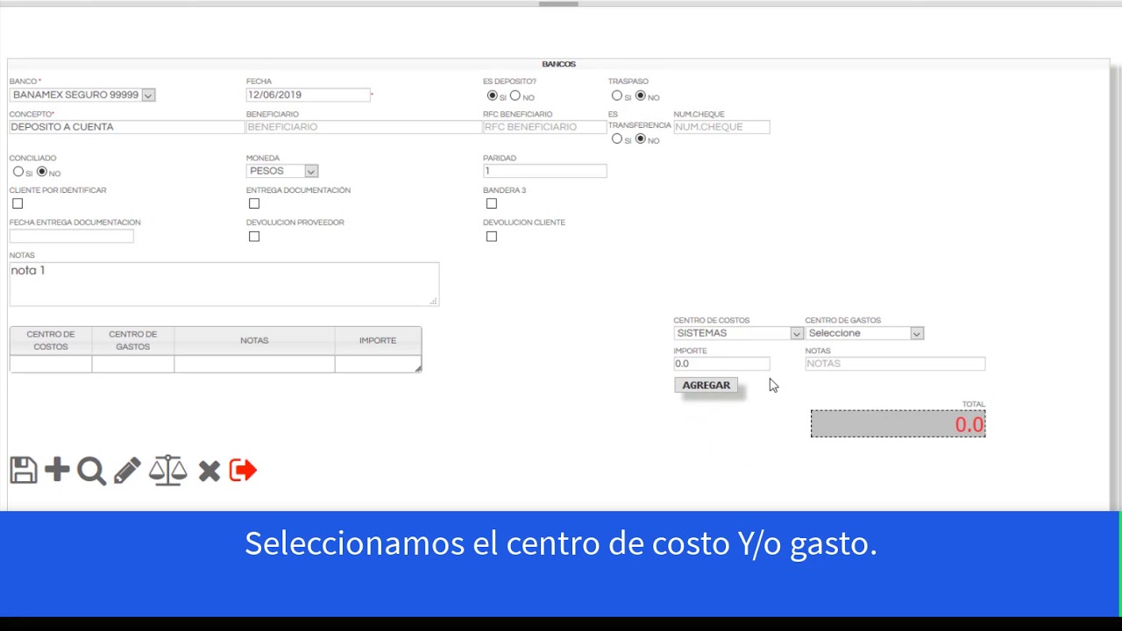Select NO for Es Transferencia

[x=641, y=138]
